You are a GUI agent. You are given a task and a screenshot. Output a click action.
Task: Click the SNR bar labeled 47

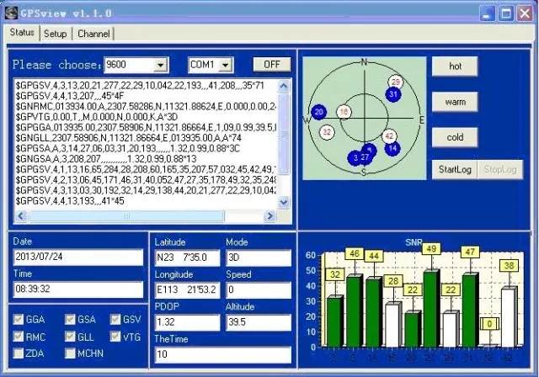470,310
